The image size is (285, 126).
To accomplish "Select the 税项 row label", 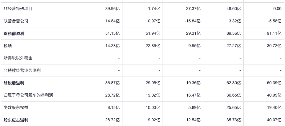I will pos(8,46).
